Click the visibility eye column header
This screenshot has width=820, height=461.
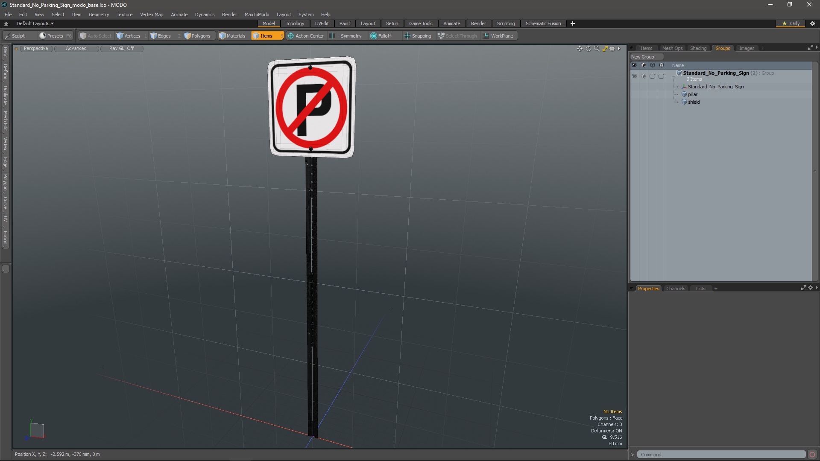click(634, 65)
